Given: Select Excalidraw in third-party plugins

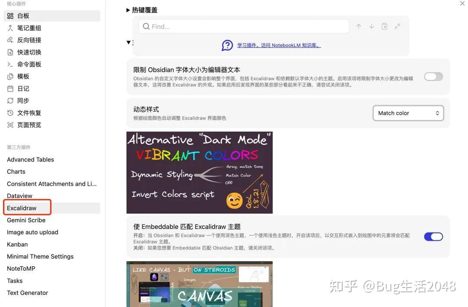Looking at the screenshot, I should click(x=52, y=208).
